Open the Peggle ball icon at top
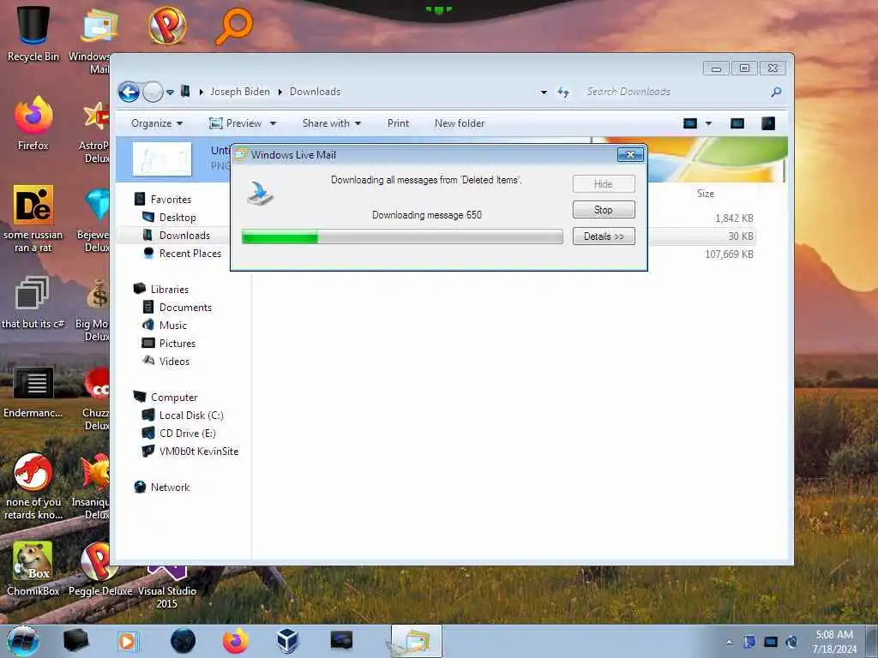 point(167,25)
